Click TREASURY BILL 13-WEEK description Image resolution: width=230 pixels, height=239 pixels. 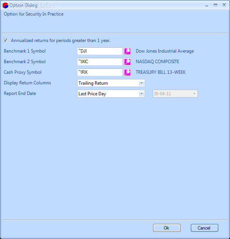[x=161, y=72]
